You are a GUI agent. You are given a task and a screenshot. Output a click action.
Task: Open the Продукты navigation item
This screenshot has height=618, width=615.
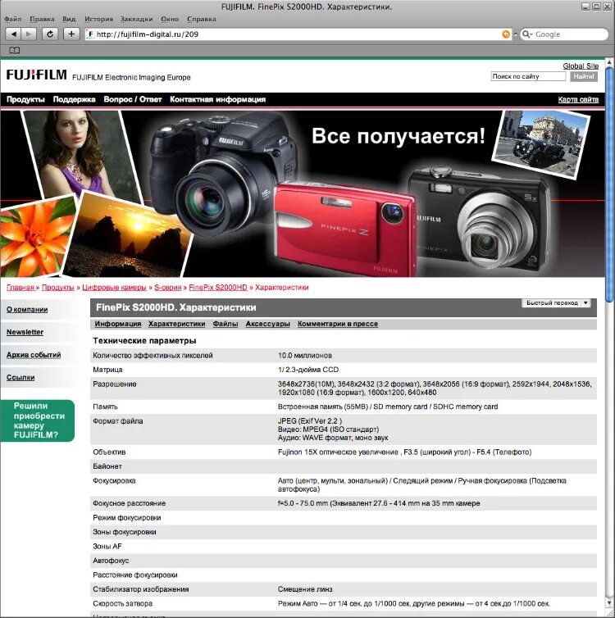click(x=25, y=99)
